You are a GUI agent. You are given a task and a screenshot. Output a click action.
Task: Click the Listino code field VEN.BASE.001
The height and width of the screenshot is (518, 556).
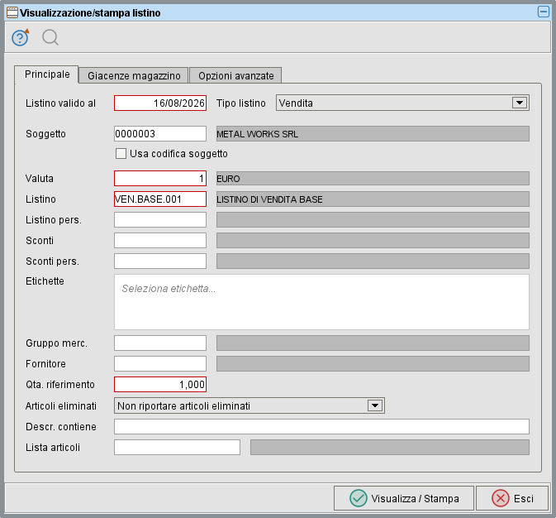160,199
